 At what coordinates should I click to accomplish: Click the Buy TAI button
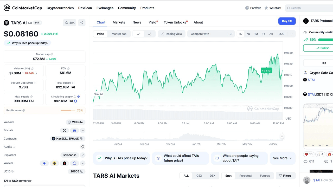pyautogui.click(x=287, y=21)
